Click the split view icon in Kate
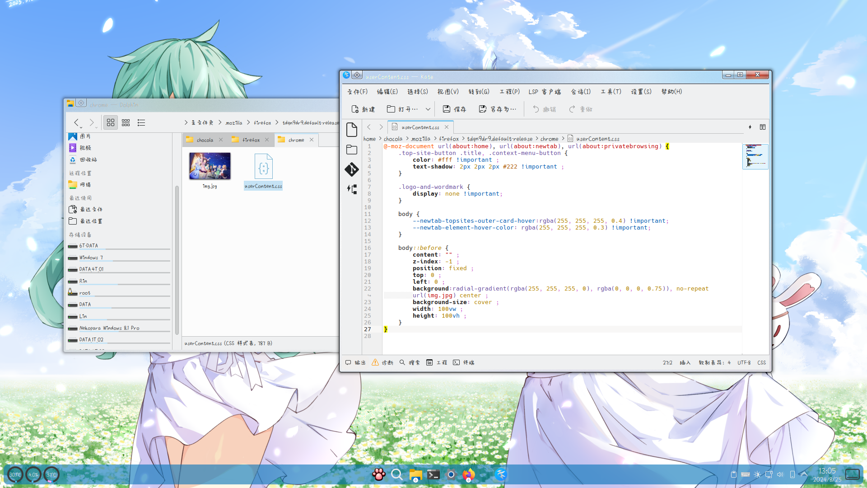 (x=763, y=127)
